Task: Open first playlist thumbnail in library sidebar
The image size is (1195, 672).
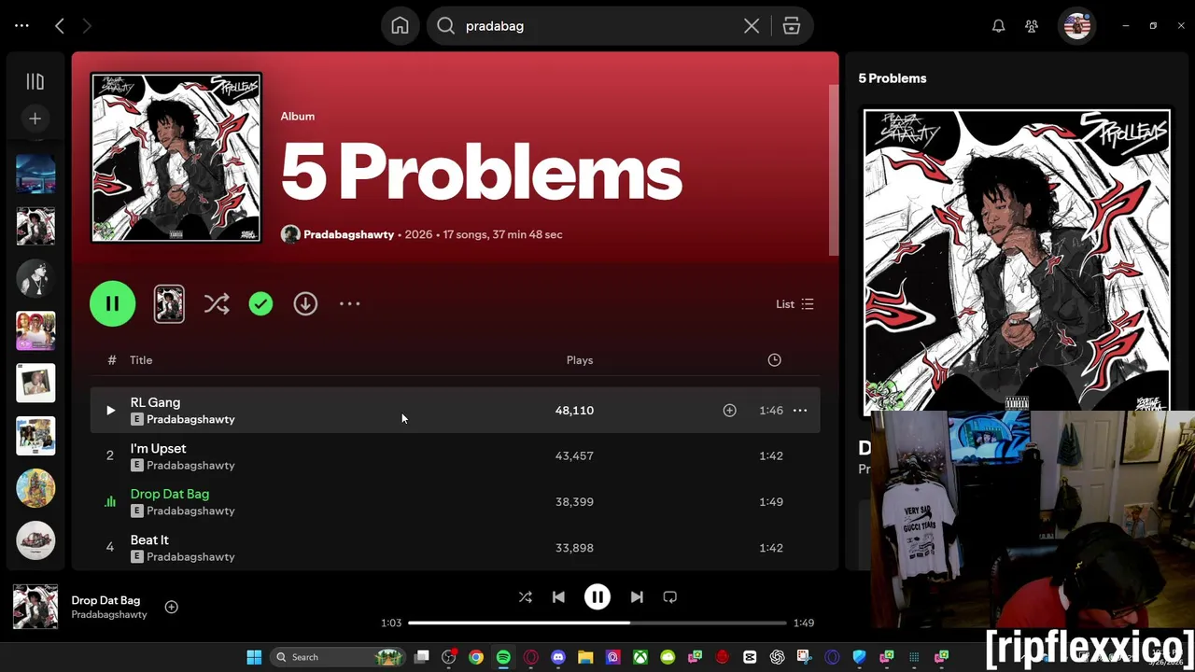Action: coord(35,174)
